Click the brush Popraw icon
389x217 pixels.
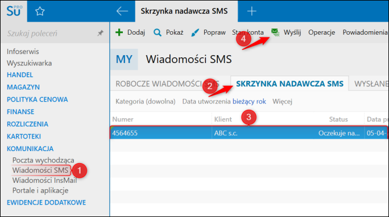tap(195, 32)
